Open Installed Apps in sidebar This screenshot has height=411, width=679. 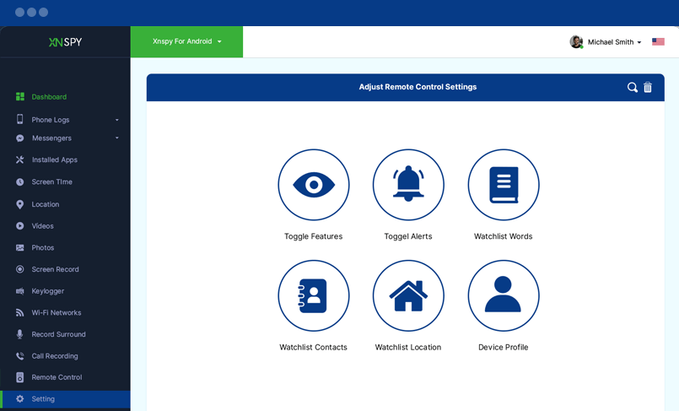[x=54, y=160]
